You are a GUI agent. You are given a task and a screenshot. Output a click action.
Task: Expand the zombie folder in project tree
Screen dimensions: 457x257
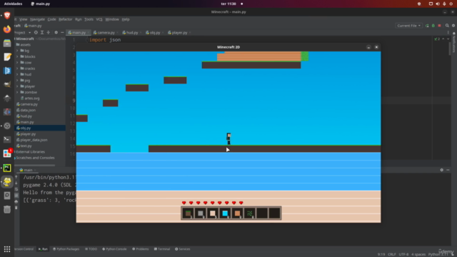click(17, 92)
